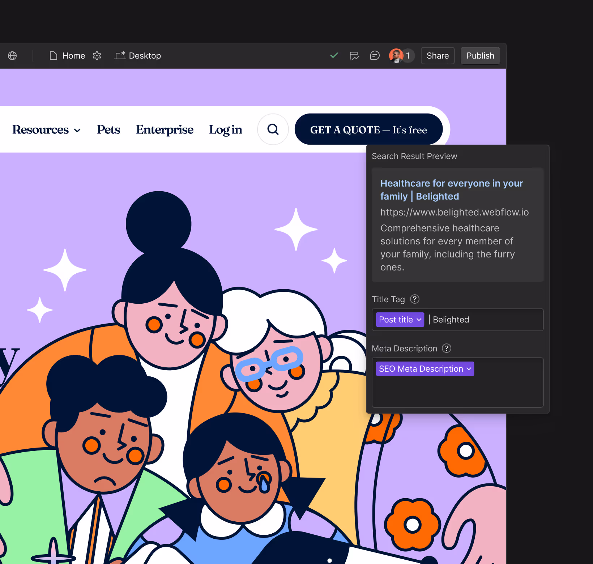593x564 pixels.
Task: Click the globe icon in the top bar
Action: pyautogui.click(x=12, y=56)
